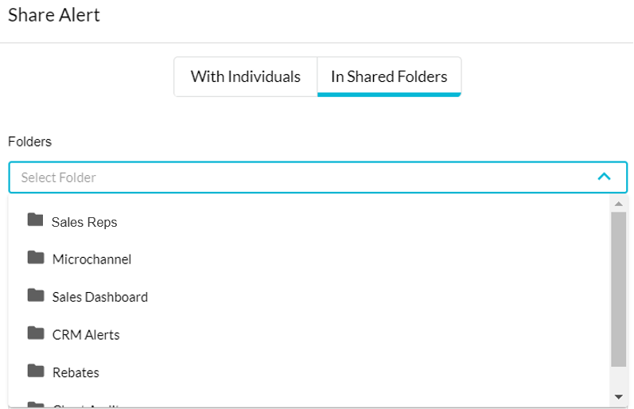The width and height of the screenshot is (634, 409).
Task: Click the Rebates folder icon
Action: tap(36, 371)
